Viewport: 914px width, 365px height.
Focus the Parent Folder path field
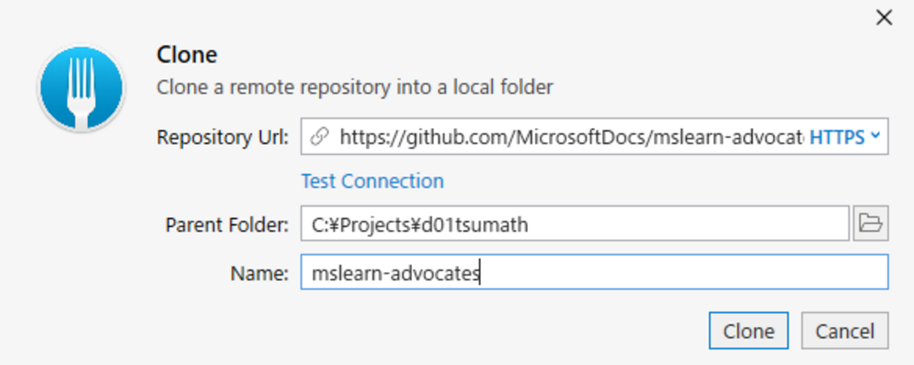574,224
